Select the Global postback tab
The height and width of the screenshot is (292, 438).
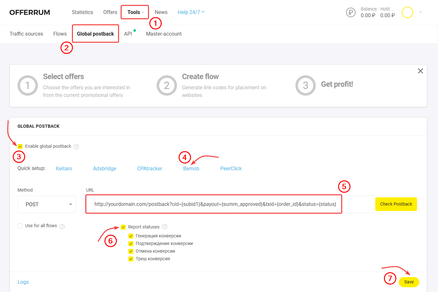[x=95, y=34]
